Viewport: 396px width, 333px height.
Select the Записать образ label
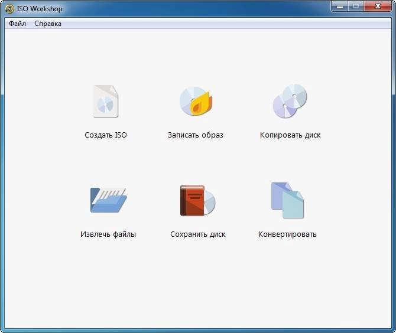coord(196,135)
